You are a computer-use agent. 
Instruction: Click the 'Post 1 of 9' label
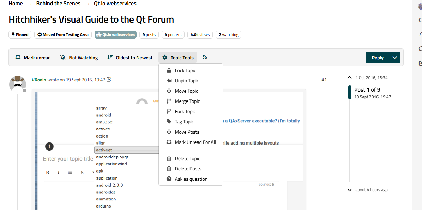click(x=367, y=89)
